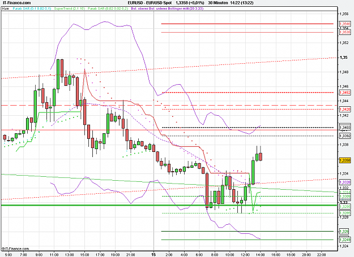The width and height of the screenshot is (354, 257).
Task: Click the 22:00 time axis label
Action: click(322, 255)
